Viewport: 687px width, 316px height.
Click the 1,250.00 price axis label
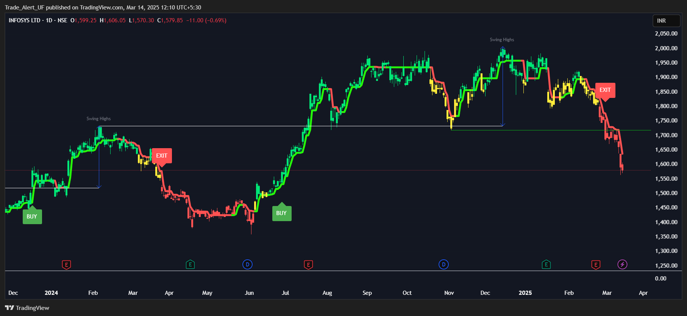coord(666,265)
